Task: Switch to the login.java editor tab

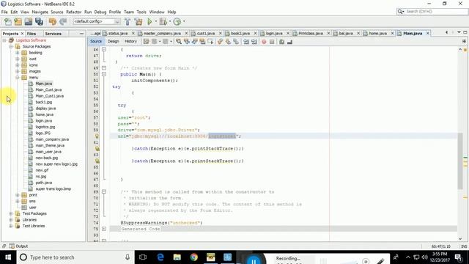Action: point(273,33)
